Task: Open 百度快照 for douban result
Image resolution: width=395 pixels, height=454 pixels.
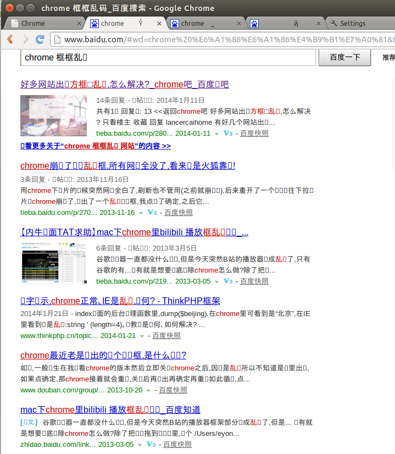Action: coord(173,390)
